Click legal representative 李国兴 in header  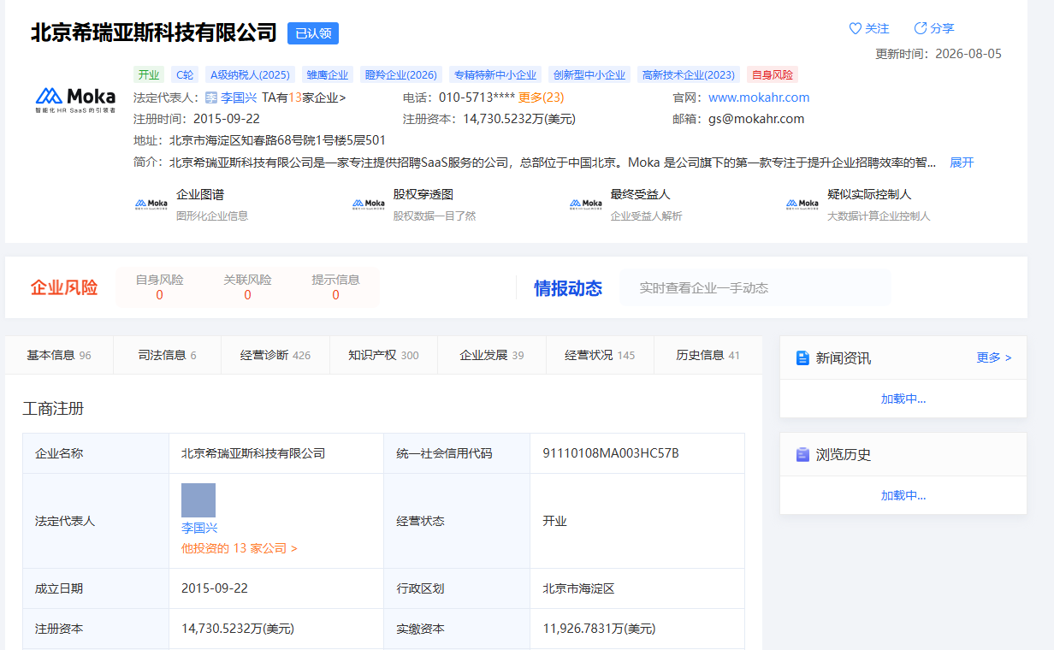[240, 97]
